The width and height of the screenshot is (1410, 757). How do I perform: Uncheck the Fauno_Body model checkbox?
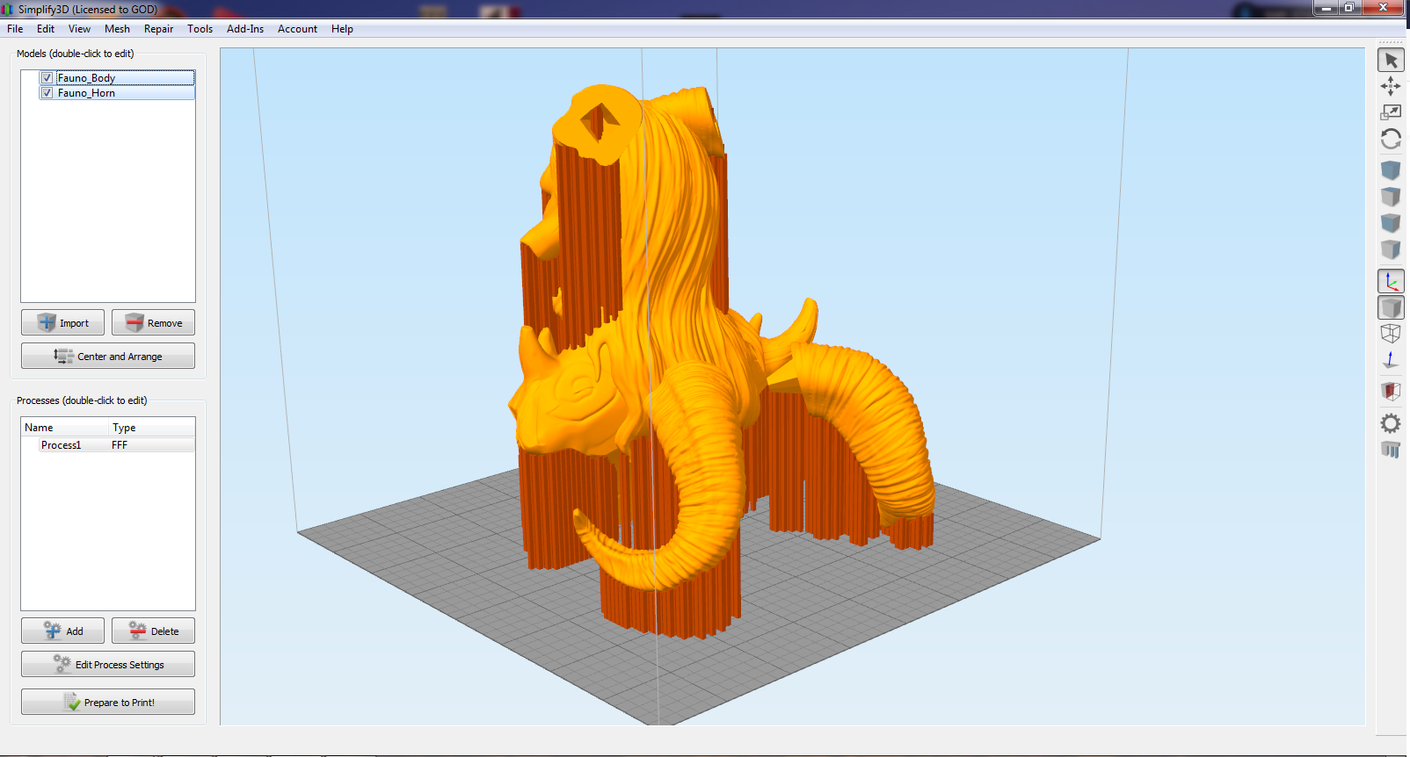tap(47, 78)
